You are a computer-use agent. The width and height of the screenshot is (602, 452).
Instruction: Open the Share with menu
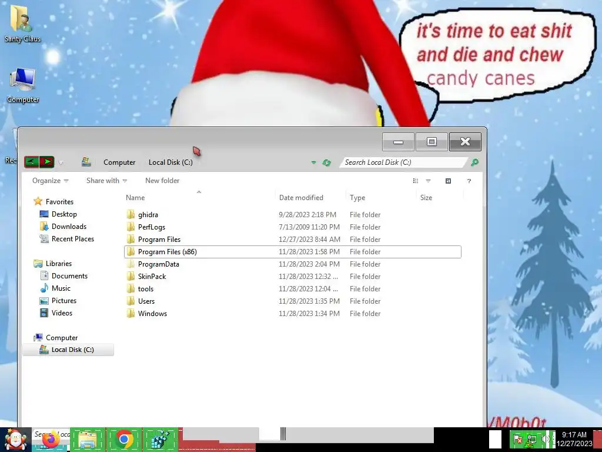coord(106,181)
